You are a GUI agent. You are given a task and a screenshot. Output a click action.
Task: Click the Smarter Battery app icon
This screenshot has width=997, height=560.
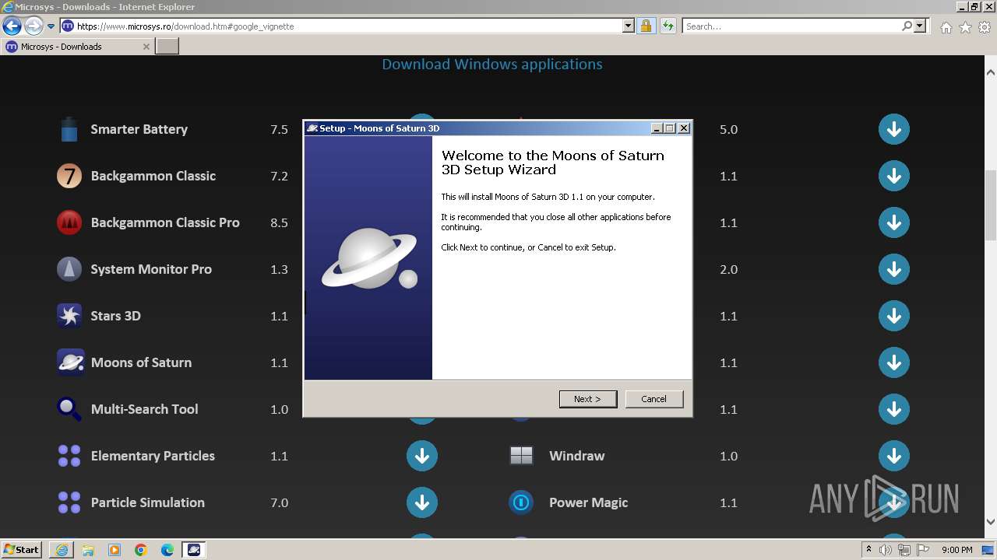coord(69,129)
